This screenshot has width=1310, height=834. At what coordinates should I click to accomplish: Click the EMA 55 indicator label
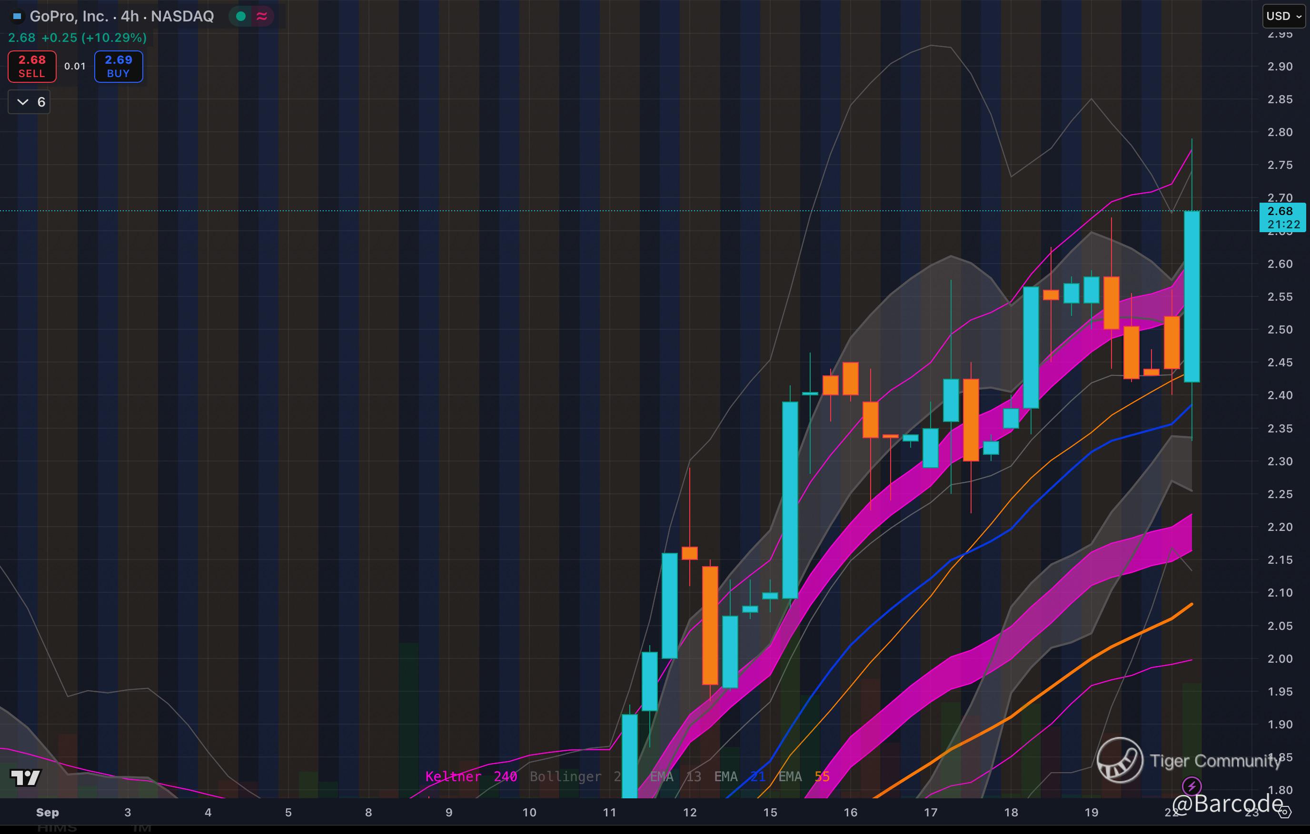coord(804,776)
